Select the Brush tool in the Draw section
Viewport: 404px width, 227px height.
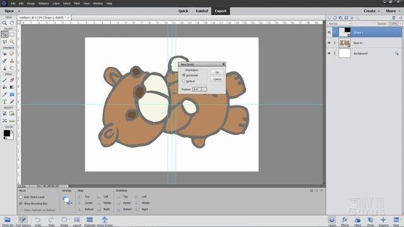pos(4,80)
